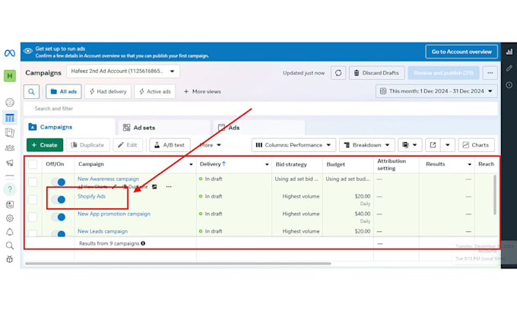Click Go to Account overview button
Viewport: 517px width, 311px height.
point(461,52)
